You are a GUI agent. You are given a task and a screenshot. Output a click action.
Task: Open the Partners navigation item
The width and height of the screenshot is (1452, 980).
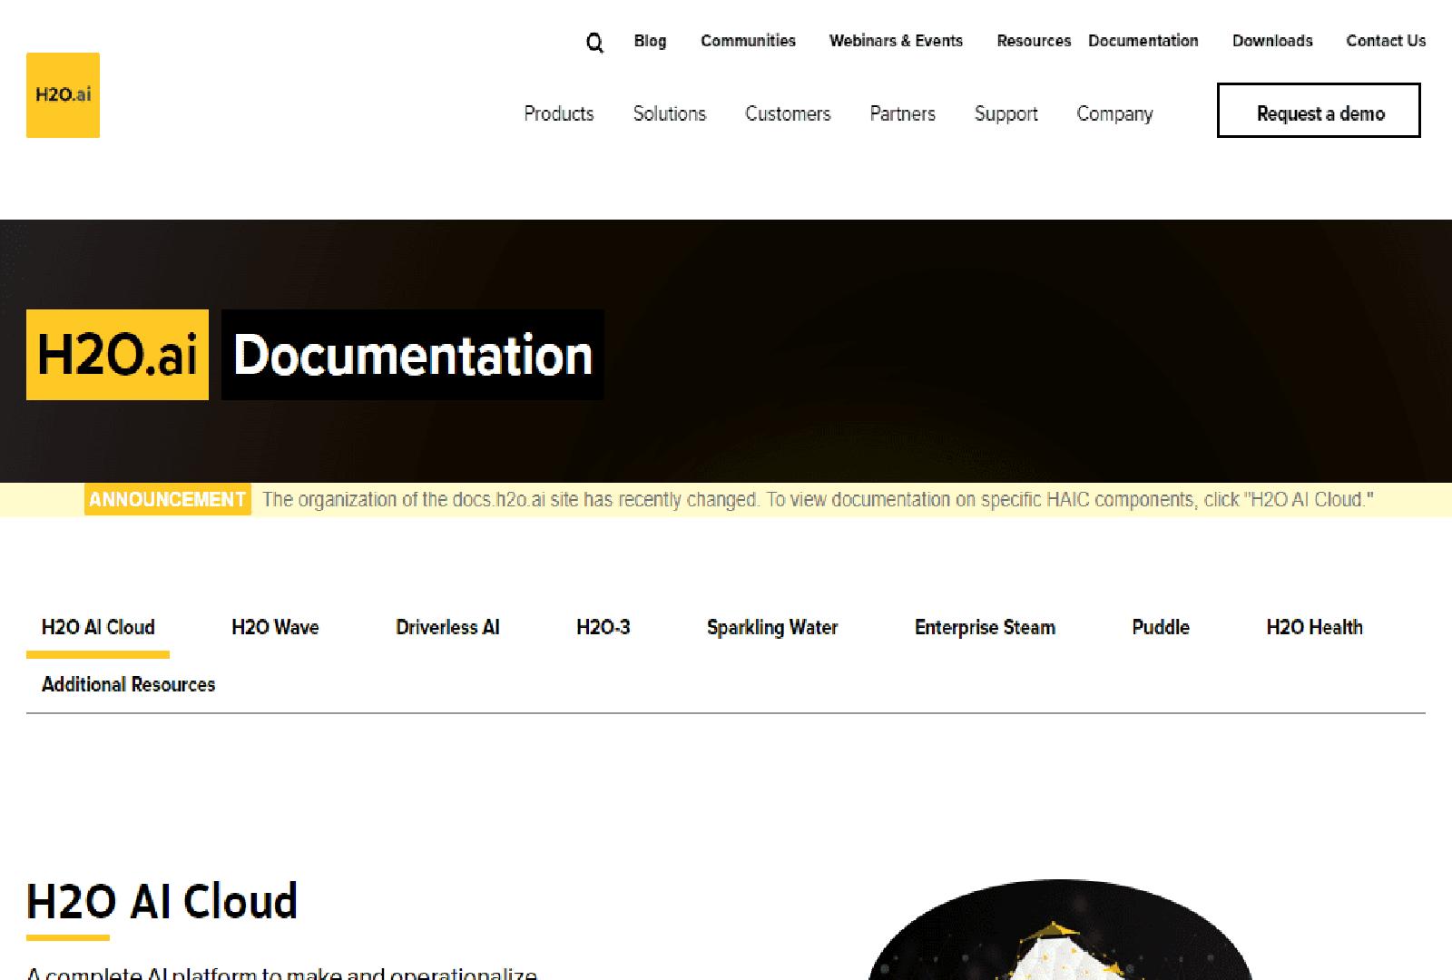coord(902,113)
